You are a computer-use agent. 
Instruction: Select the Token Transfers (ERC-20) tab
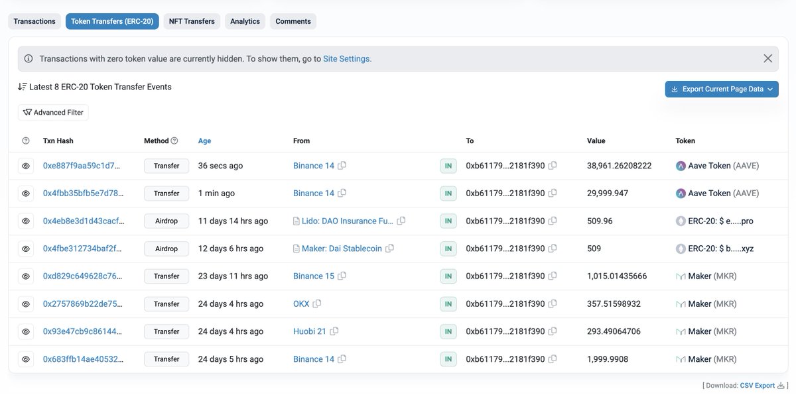[x=112, y=21]
